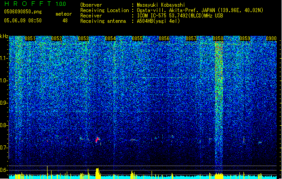Click the date stamp 05.06.09 08:50
This screenshot has height=179, width=282.
pyautogui.click(x=23, y=21)
